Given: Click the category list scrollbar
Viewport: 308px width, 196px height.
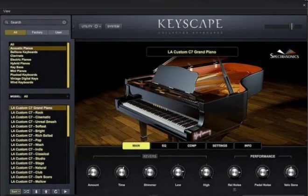Looking at the screenshot, I should click(68, 65).
